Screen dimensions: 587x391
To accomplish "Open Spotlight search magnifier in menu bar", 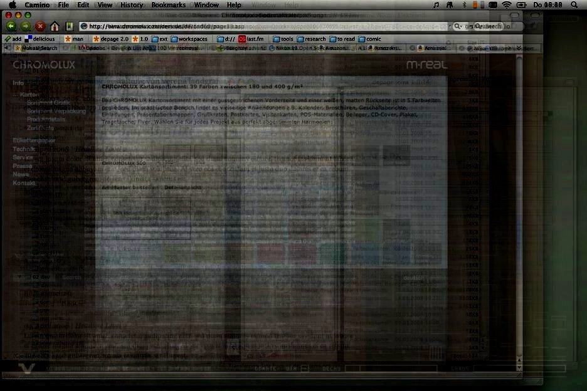I will [x=574, y=5].
